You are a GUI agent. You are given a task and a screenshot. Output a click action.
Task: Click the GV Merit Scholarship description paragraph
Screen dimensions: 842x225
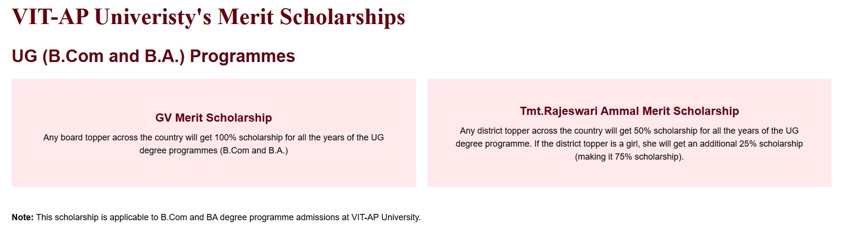(213, 144)
